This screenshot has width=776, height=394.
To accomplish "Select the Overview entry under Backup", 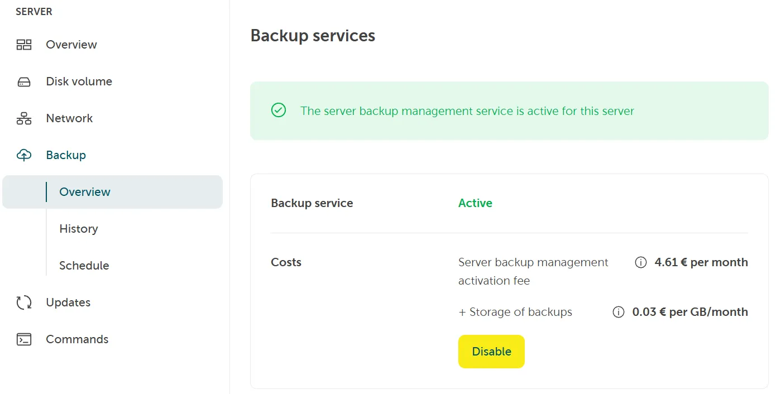I will [84, 191].
